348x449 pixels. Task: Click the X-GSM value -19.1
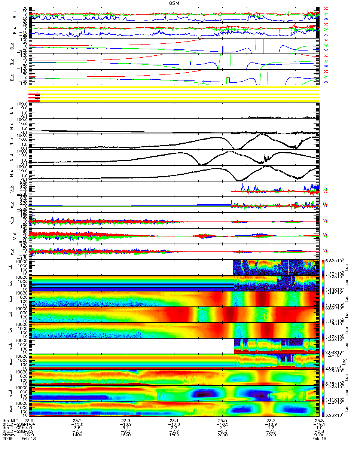[319, 424]
